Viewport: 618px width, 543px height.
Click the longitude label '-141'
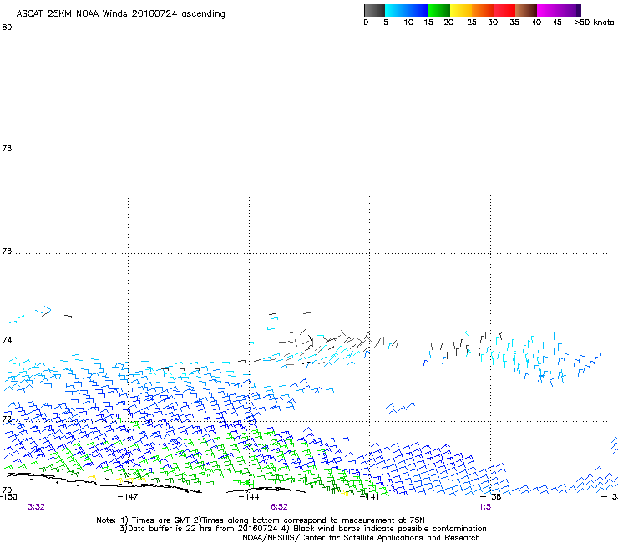[369, 496]
